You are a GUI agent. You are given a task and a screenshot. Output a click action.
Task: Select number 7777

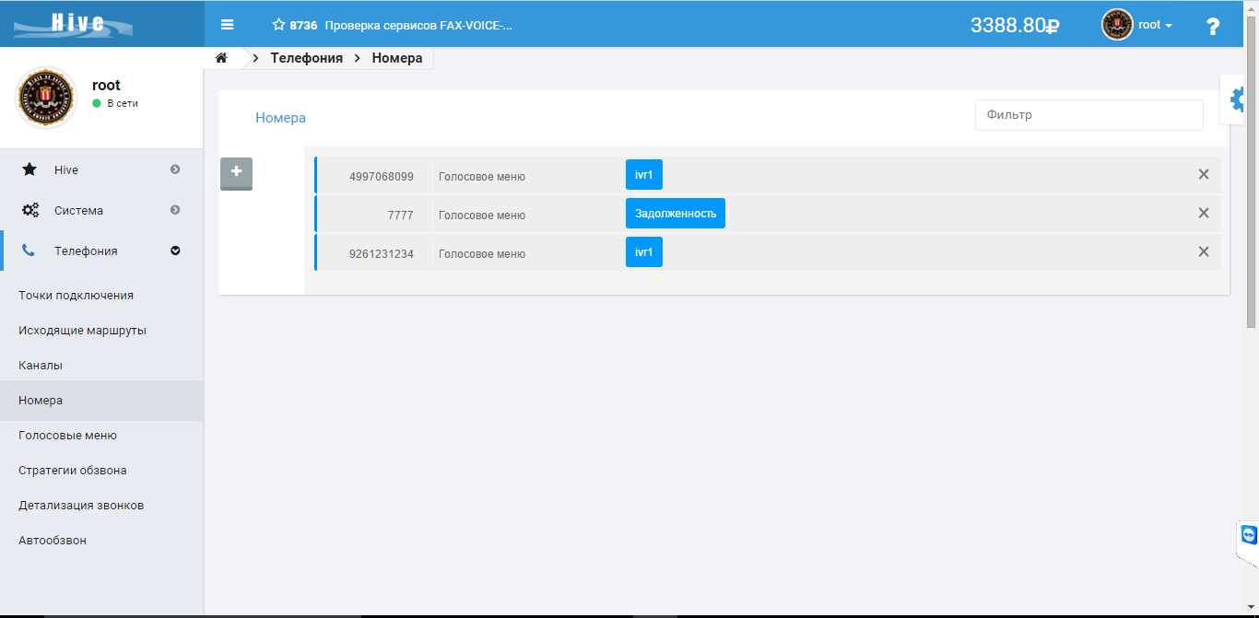tap(400, 216)
